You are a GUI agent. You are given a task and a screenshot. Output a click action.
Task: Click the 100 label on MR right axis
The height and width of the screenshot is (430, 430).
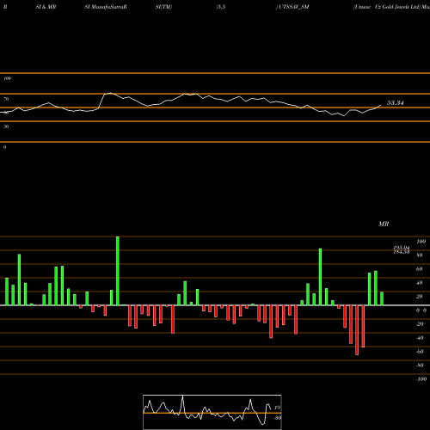[x=421, y=242]
